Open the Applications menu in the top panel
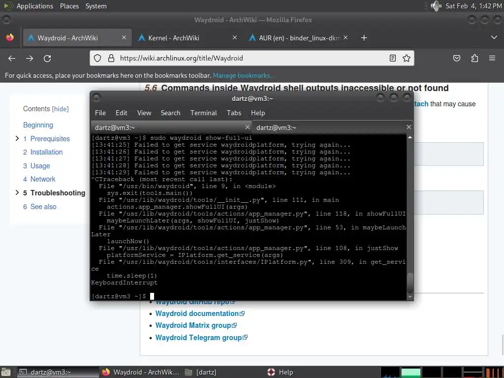Viewport: 504px width, 378px height. 35,6
